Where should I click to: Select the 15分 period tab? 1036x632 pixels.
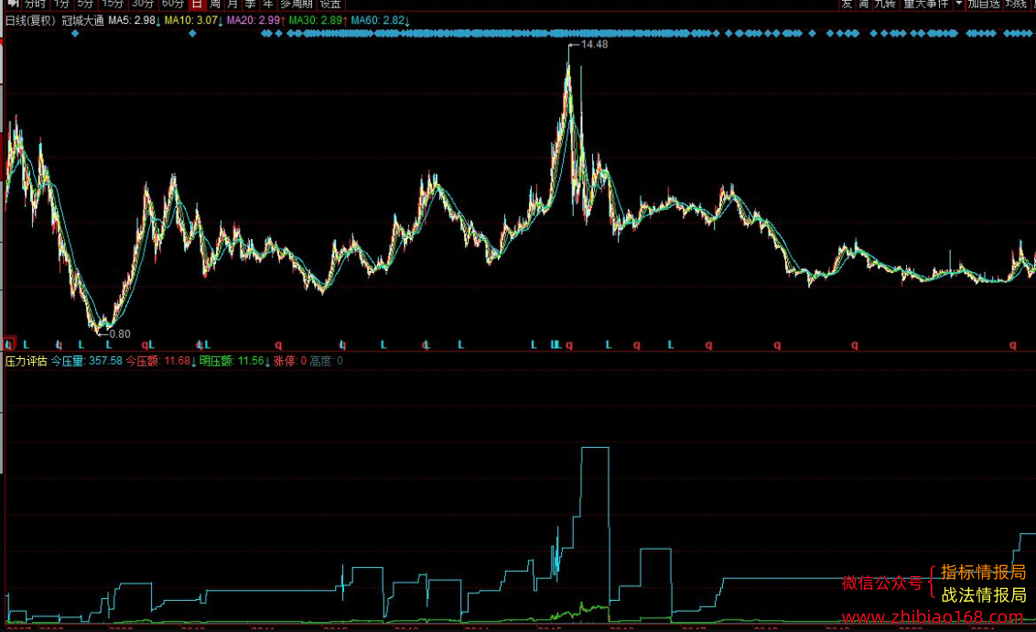pos(113,4)
